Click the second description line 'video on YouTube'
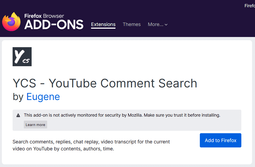This screenshot has width=255, height=167. pyautogui.click(x=63, y=149)
